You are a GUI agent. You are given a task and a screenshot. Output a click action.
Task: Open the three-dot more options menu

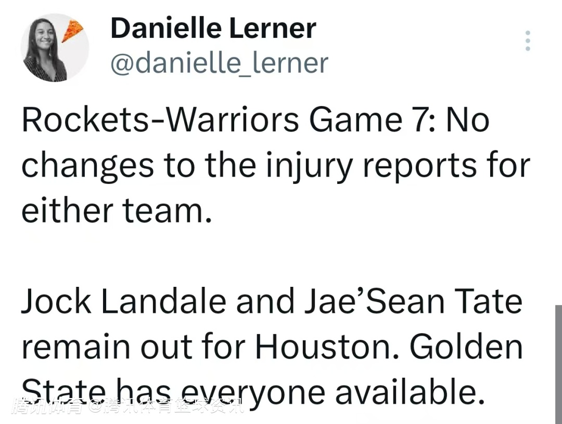pos(528,41)
